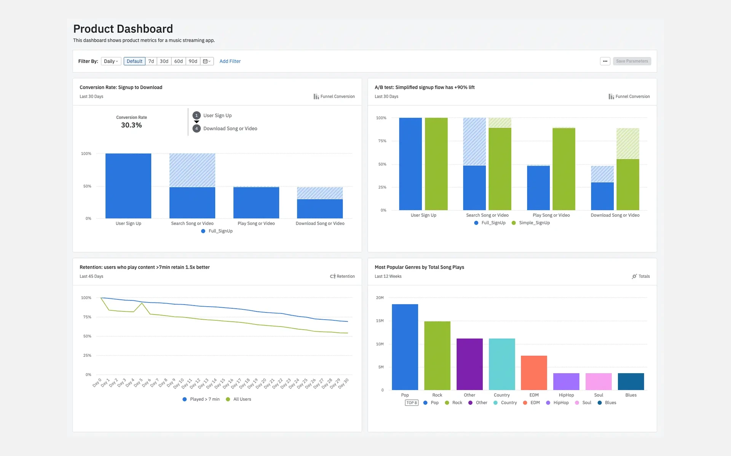Viewport: 731px width, 456px height.
Task: Click step 1 User Sign Up badge
Action: pos(196,116)
